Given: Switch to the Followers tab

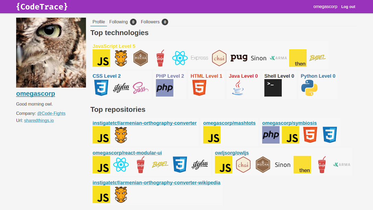Looking at the screenshot, I should [150, 22].
